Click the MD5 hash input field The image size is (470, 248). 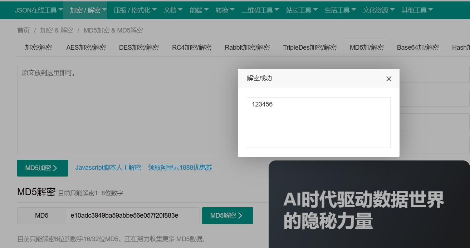132,215
